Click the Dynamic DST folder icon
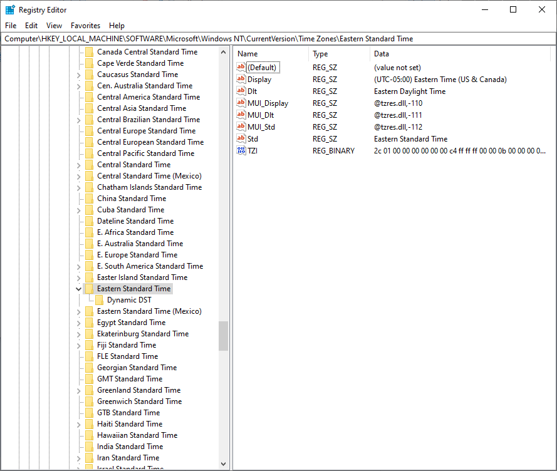Viewport: 557px width, 471px height. 99,300
